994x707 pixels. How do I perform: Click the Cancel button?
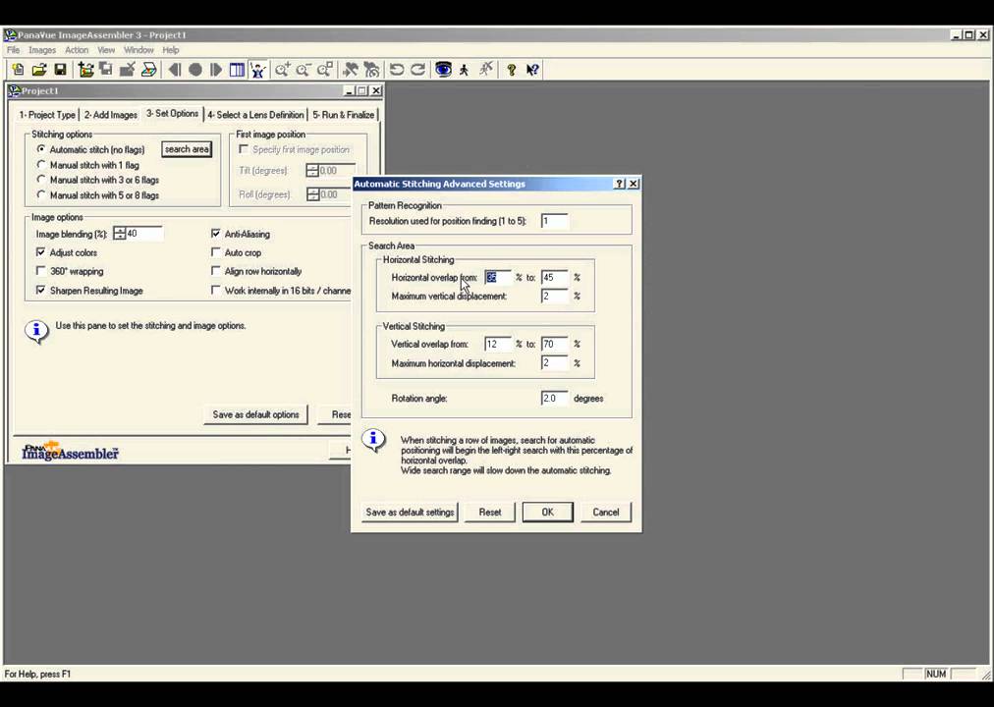click(x=605, y=512)
